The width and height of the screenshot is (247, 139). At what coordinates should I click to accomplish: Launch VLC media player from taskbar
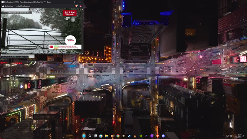135,136
